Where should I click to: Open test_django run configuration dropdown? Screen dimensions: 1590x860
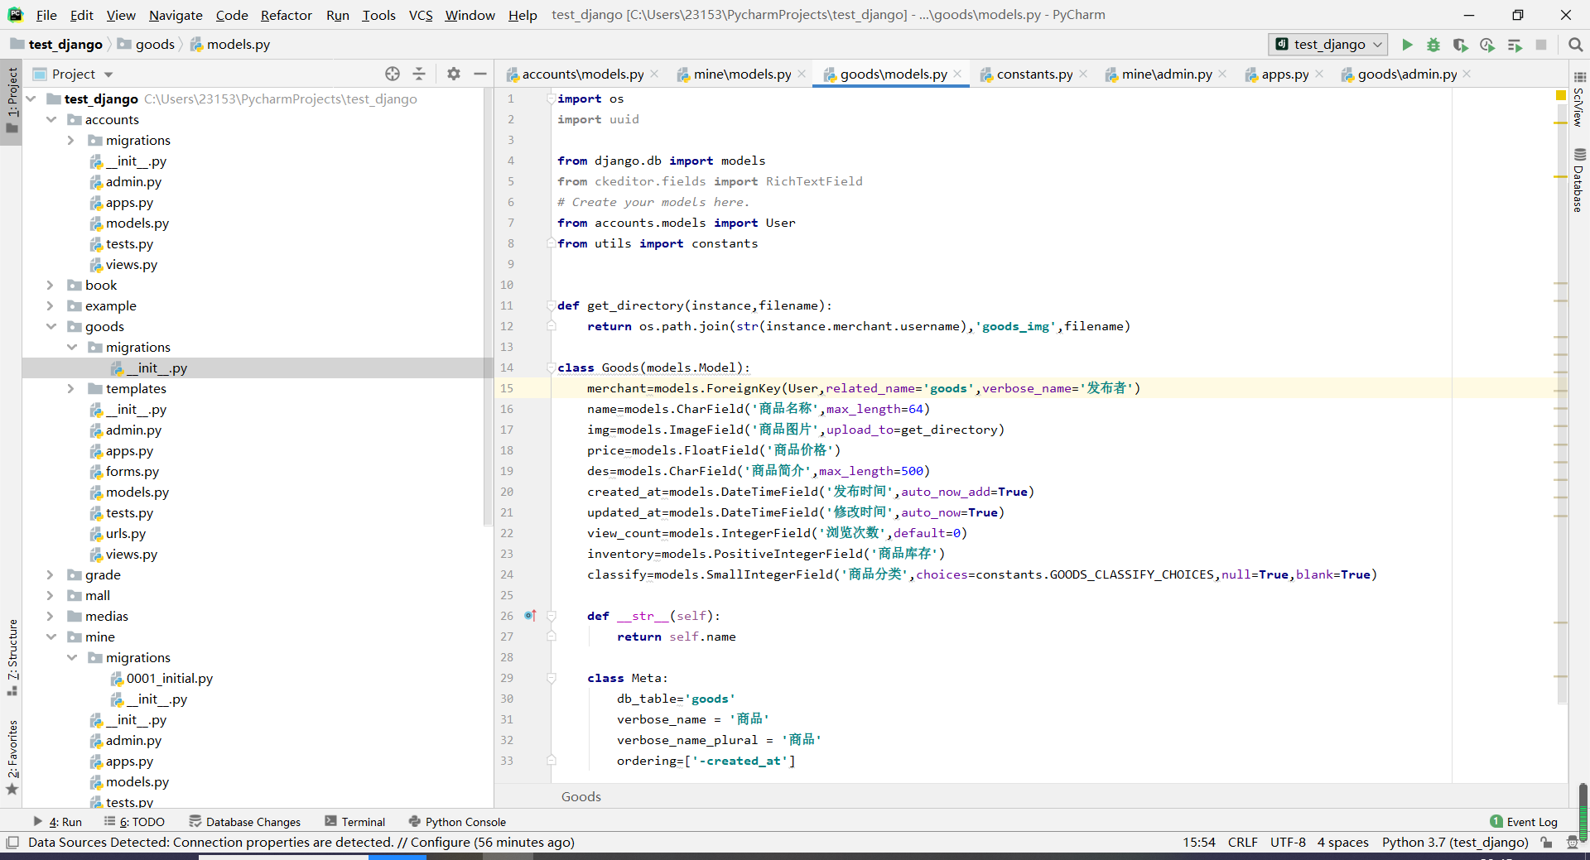(x=1327, y=45)
